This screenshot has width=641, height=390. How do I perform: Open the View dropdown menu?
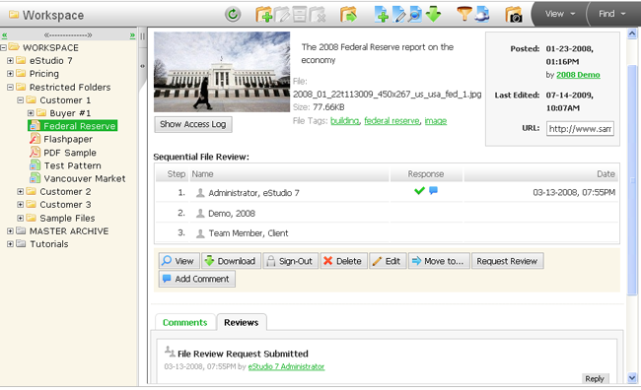[560, 14]
